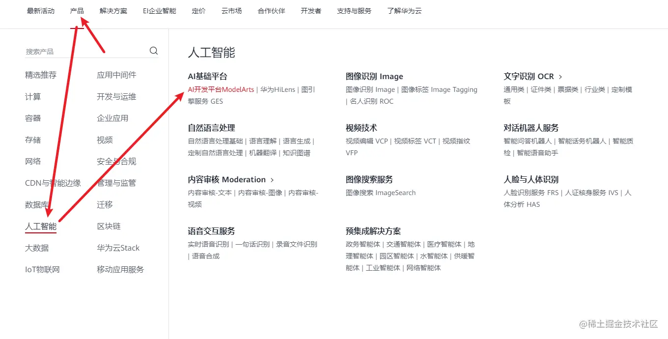Select the 移动应用服务 category

point(120,270)
